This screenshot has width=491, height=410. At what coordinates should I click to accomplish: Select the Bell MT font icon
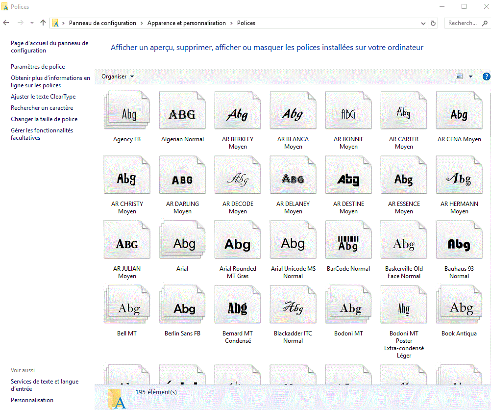127,304
